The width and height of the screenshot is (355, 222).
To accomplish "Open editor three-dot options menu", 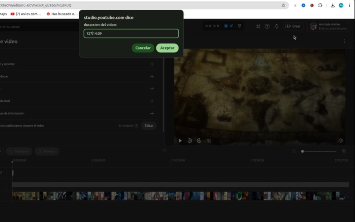I will pyautogui.click(x=344, y=41).
